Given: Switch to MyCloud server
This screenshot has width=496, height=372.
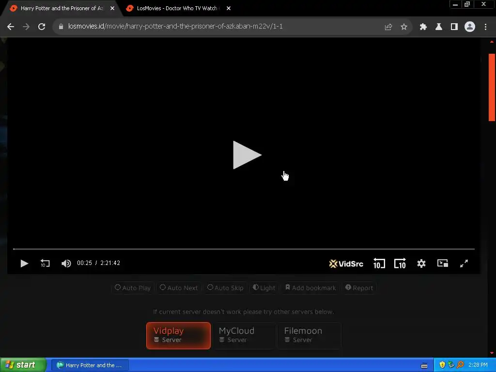Looking at the screenshot, I should point(244,336).
